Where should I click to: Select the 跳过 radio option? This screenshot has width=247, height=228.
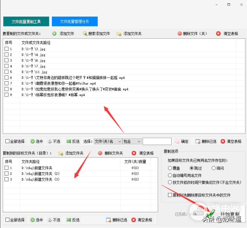coord(191,168)
